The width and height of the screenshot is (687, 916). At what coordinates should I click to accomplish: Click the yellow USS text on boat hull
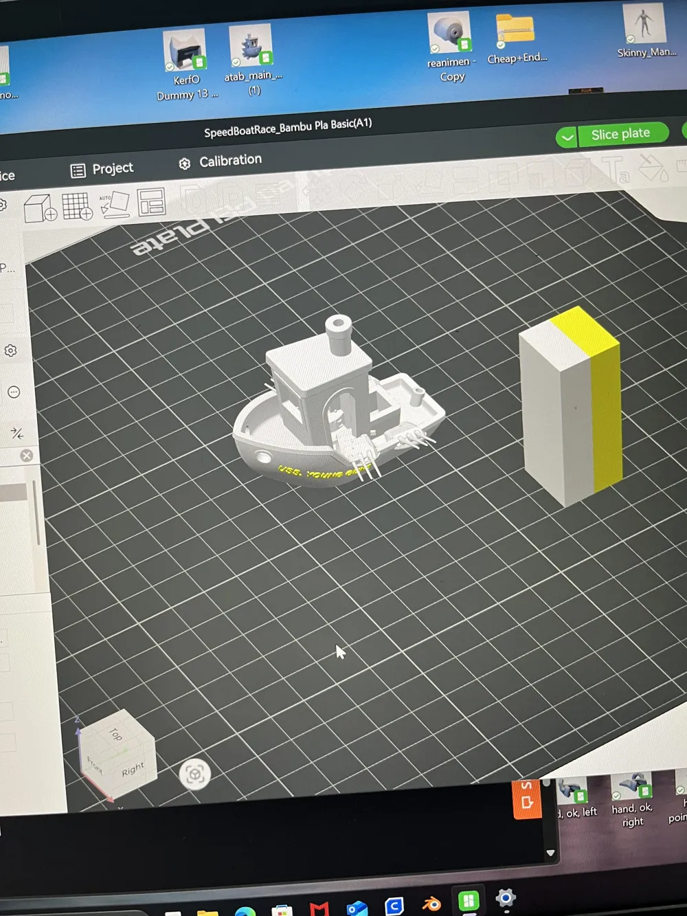tap(323, 472)
